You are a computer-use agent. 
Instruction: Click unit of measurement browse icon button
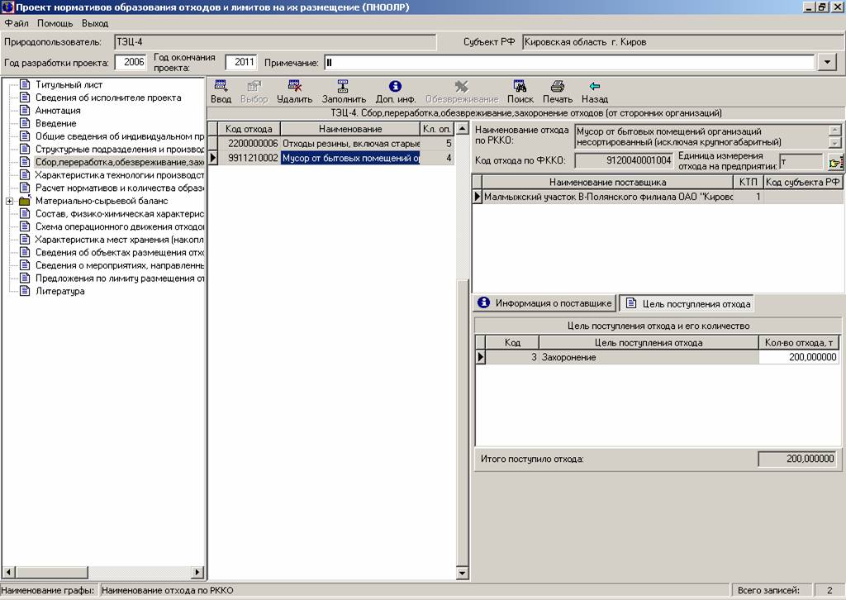click(834, 162)
